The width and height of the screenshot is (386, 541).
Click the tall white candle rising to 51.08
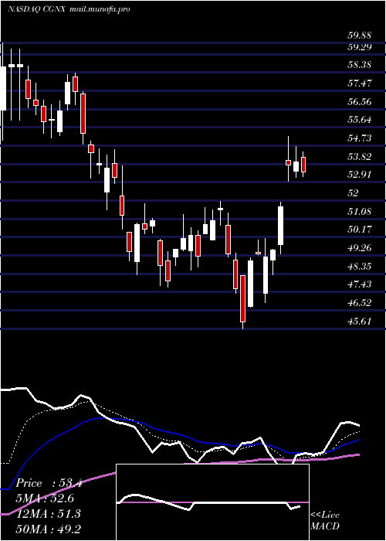pos(281,226)
